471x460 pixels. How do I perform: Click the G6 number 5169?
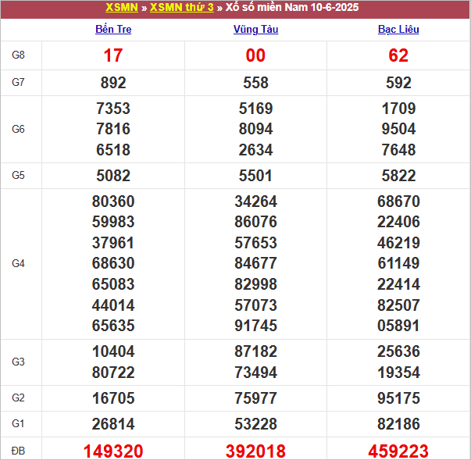[x=255, y=109]
